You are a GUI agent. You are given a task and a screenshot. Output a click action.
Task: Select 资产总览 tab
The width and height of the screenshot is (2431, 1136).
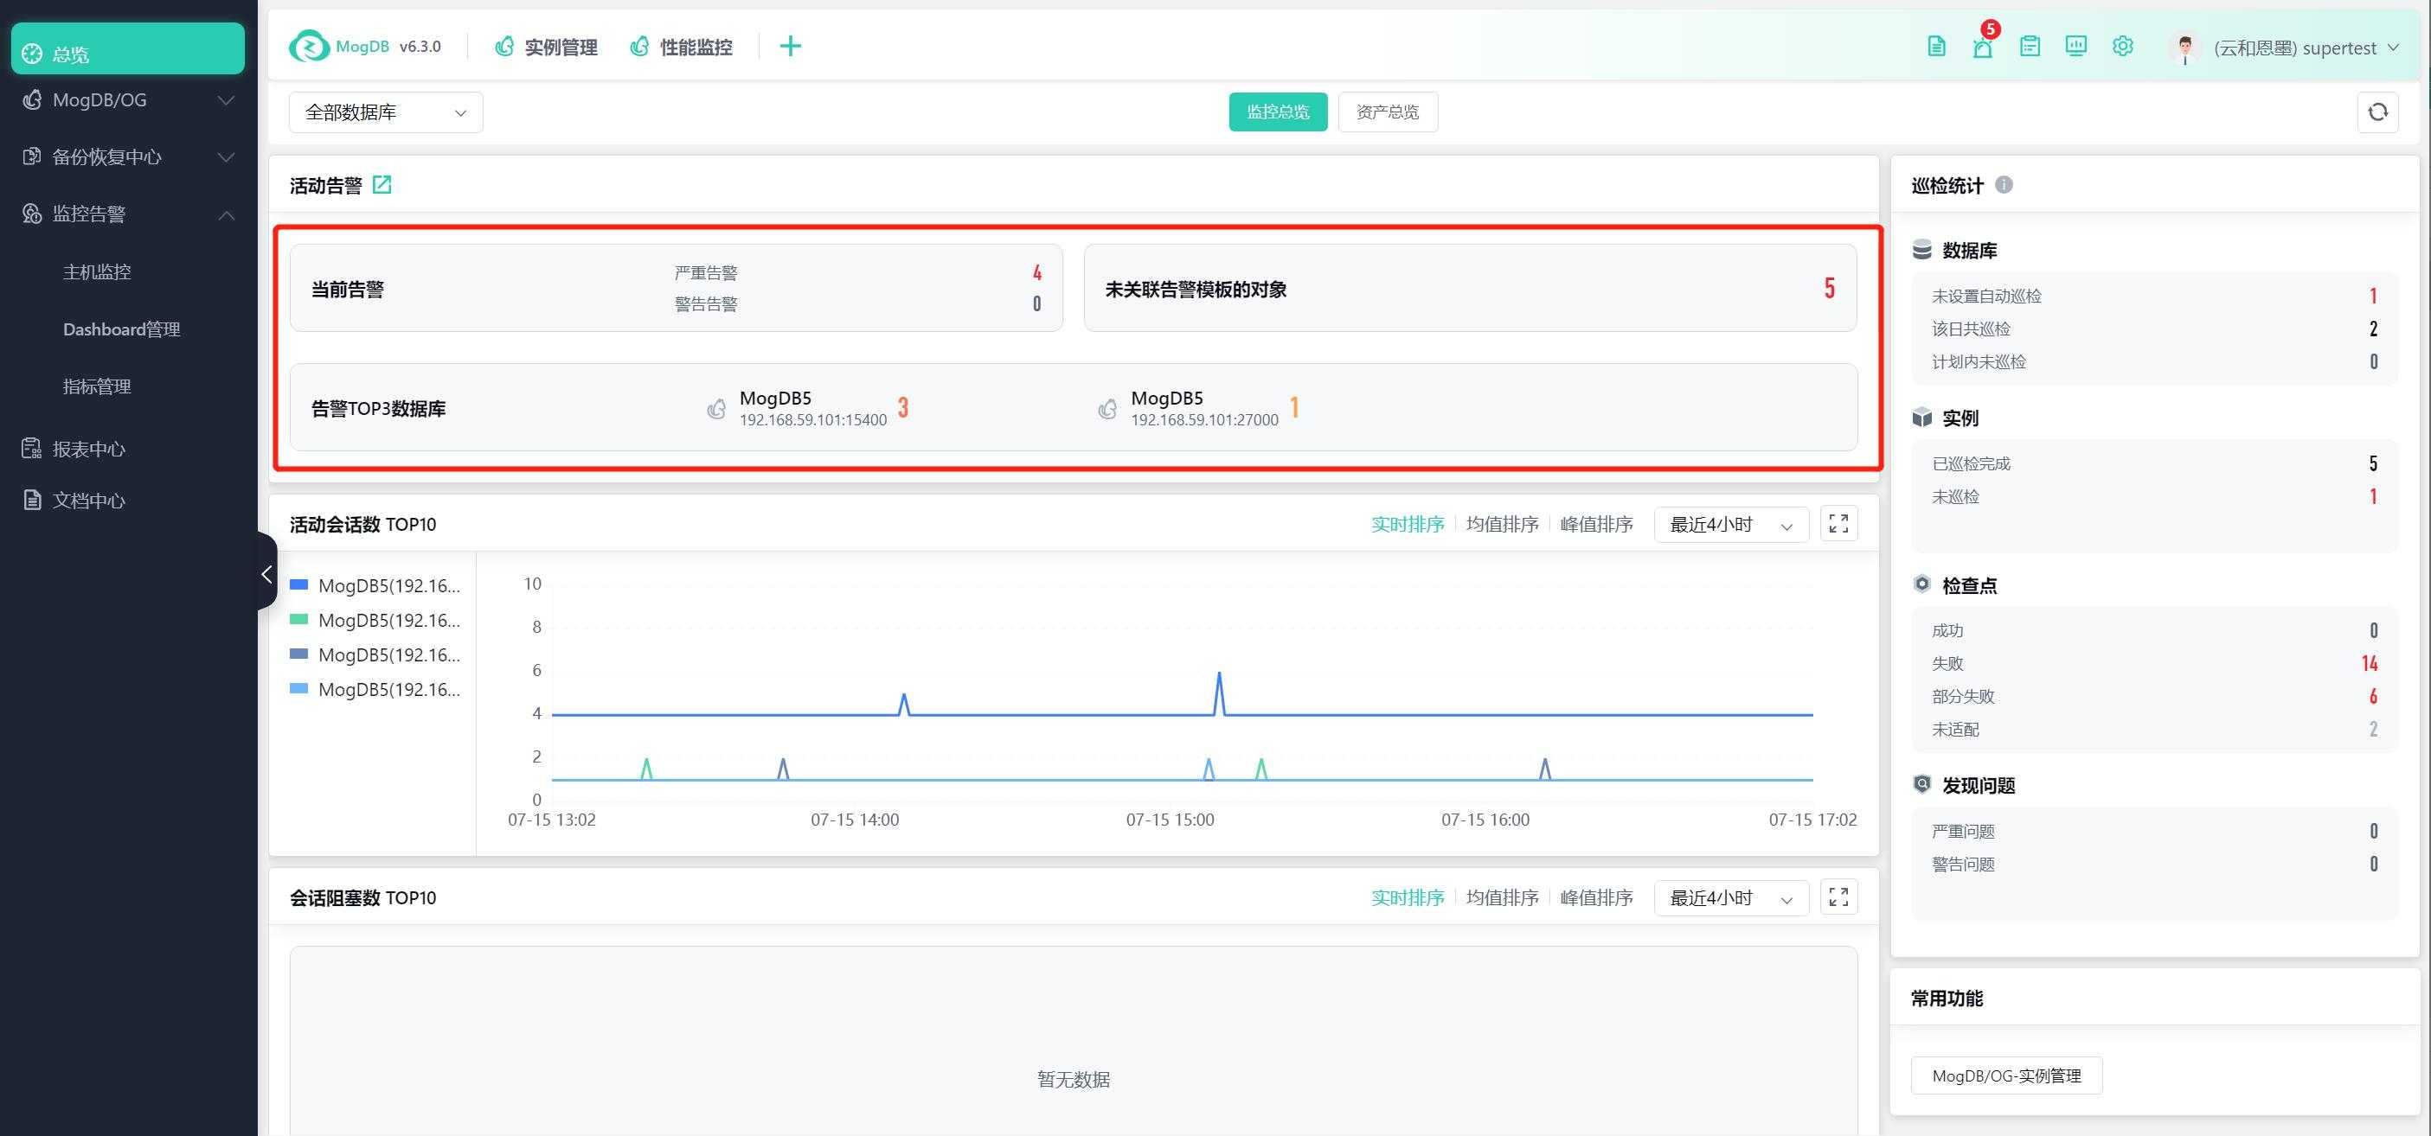1388,112
